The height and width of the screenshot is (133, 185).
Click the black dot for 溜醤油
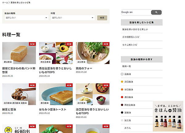(x=122, y=113)
